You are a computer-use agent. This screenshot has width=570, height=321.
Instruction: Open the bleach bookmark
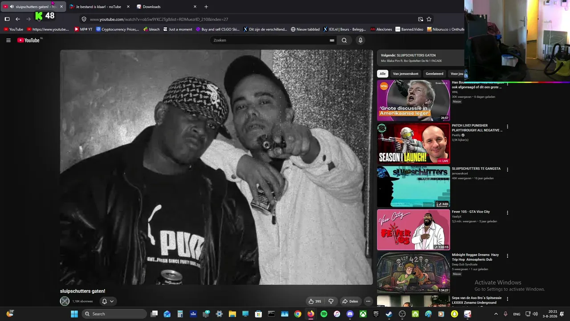(151, 29)
